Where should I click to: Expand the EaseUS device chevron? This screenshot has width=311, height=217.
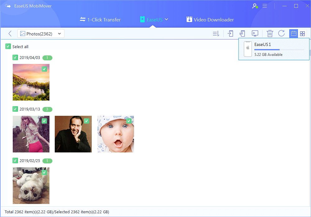166,20
